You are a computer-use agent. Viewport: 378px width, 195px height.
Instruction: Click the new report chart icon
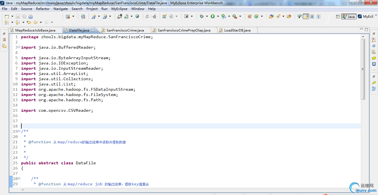click(x=164, y=17)
